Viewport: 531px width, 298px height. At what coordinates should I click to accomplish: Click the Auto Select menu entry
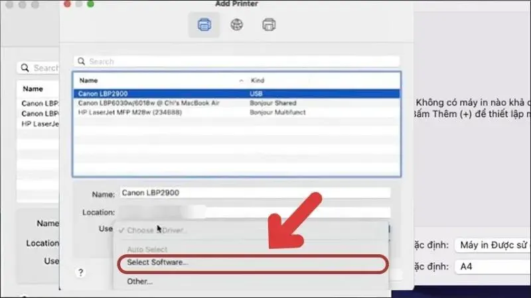click(x=146, y=248)
